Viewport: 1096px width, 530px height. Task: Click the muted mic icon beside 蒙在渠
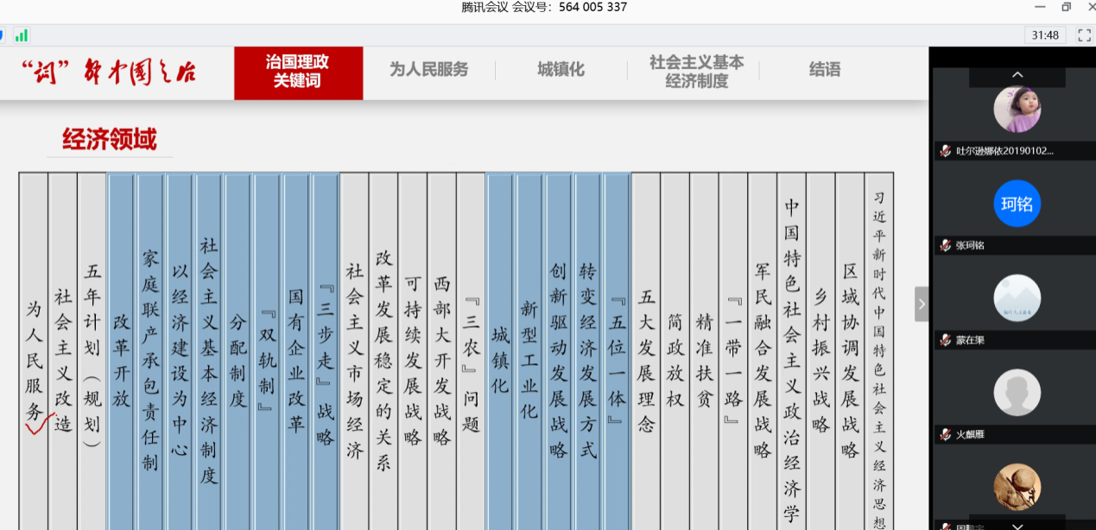946,340
